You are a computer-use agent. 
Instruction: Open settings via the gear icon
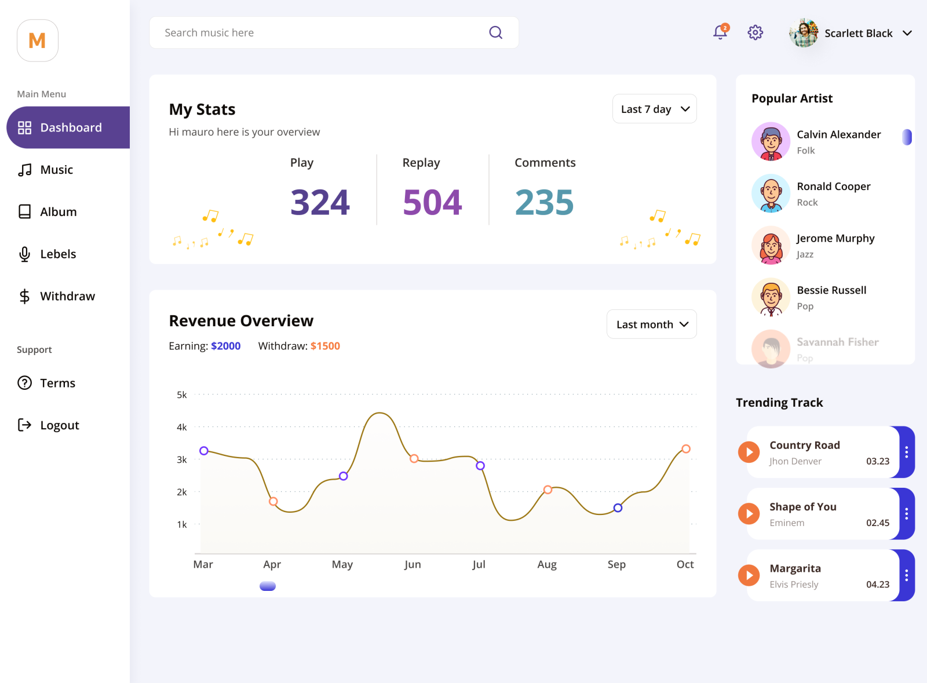(755, 32)
